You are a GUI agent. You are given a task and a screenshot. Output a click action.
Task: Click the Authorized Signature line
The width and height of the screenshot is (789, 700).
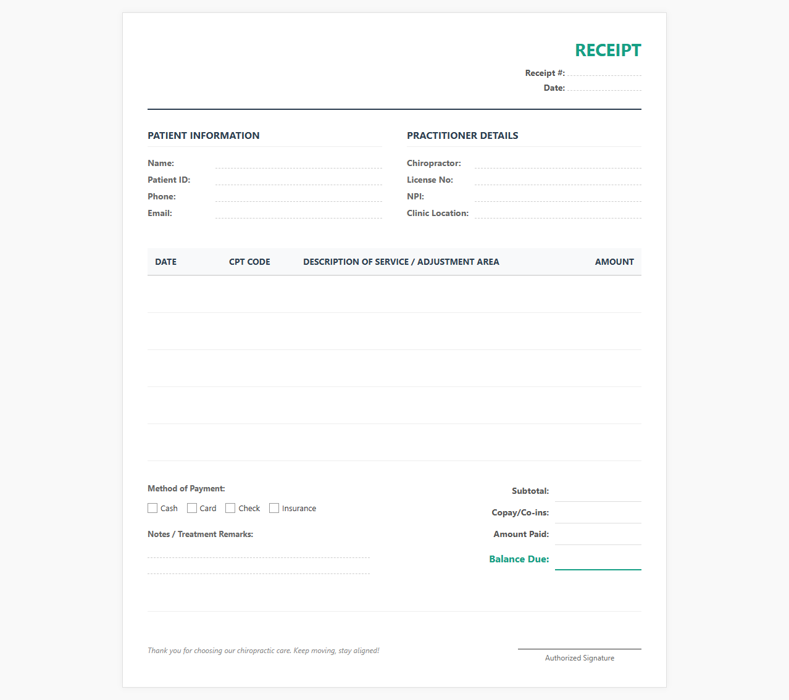tap(580, 649)
